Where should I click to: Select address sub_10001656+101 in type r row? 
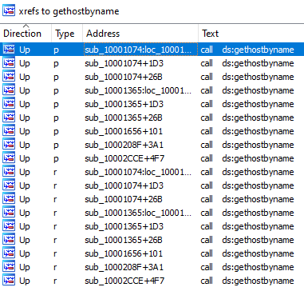pos(124,253)
